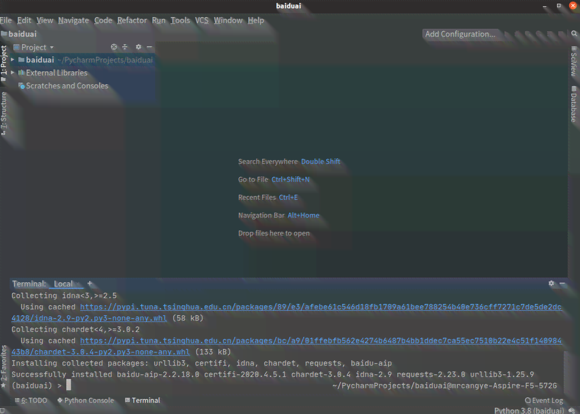The image size is (580, 414).
Task: Open the 6: TODO tool window
Action: tap(31, 401)
